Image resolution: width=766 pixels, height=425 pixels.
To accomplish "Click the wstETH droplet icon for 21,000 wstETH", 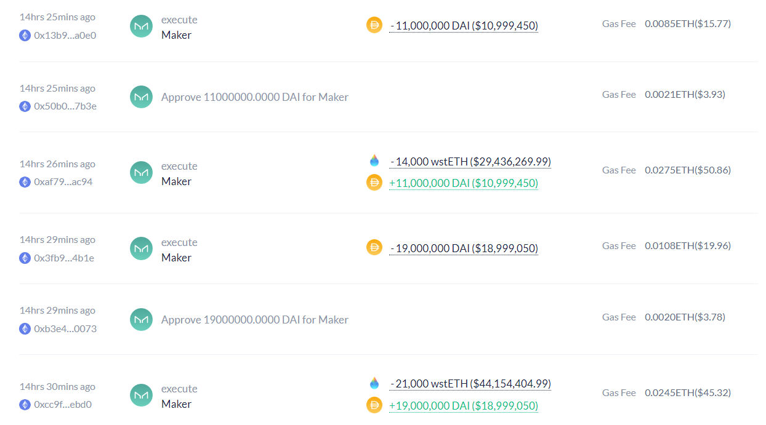I will pyautogui.click(x=374, y=384).
